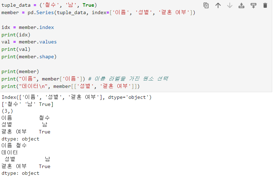Click the print(val) code line
274x179 pixels.
point(16,49)
